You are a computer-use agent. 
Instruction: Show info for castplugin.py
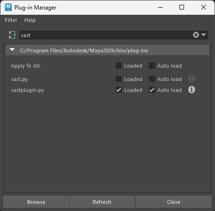click(x=192, y=90)
